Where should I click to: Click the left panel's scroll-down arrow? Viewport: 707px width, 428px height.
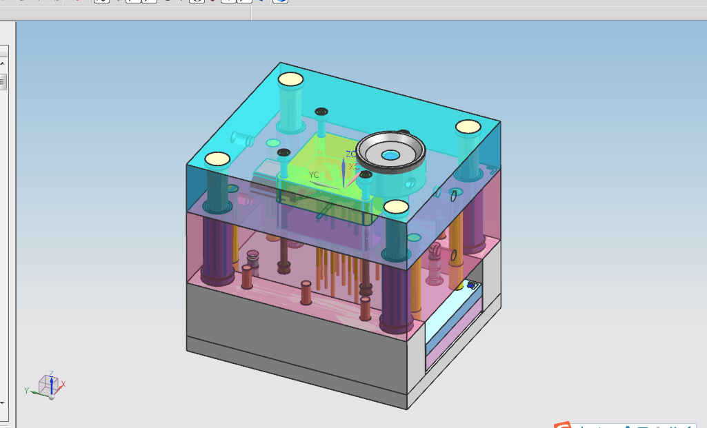(2, 402)
